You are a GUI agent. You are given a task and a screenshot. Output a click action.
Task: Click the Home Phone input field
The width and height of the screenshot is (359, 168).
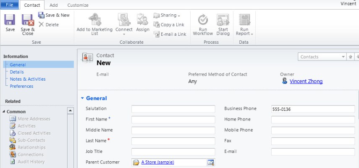point(313,119)
